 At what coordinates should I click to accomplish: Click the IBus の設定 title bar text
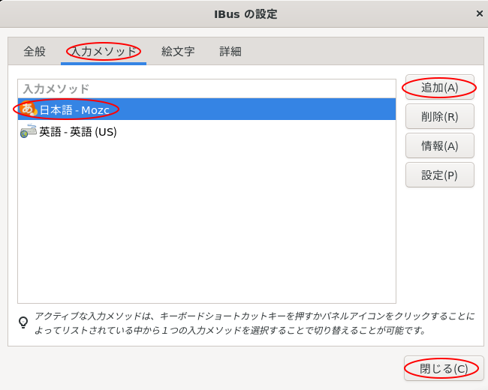point(246,14)
